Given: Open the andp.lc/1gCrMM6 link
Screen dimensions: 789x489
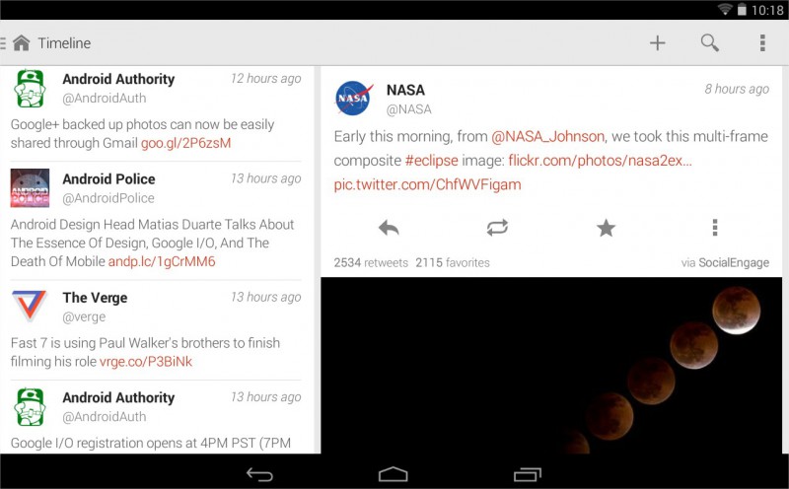Looking at the screenshot, I should coord(162,261).
